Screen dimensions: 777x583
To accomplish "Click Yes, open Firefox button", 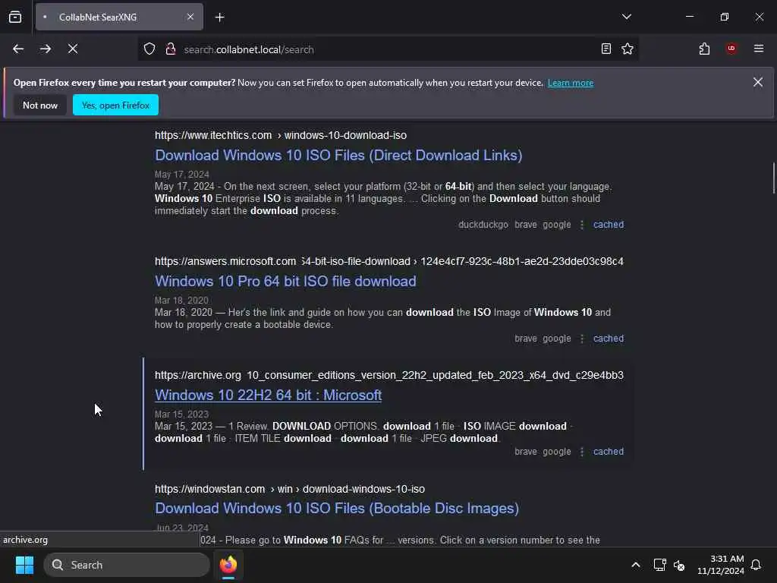I will pyautogui.click(x=115, y=105).
